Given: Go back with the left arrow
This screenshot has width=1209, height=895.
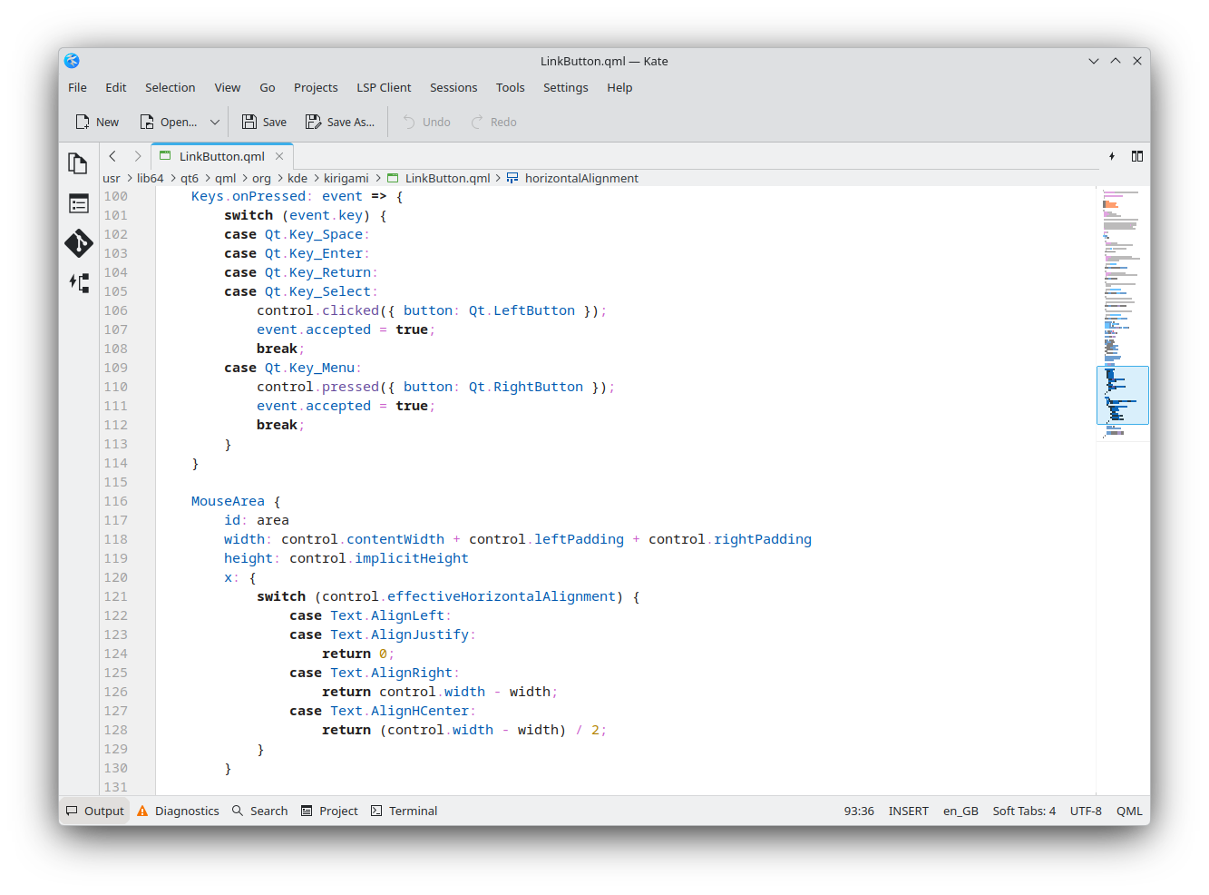Looking at the screenshot, I should click(x=112, y=156).
